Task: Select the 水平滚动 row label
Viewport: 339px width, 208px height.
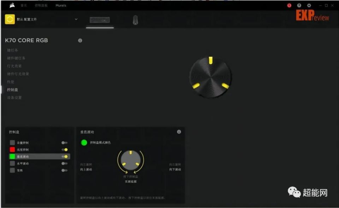Action: tap(23, 163)
